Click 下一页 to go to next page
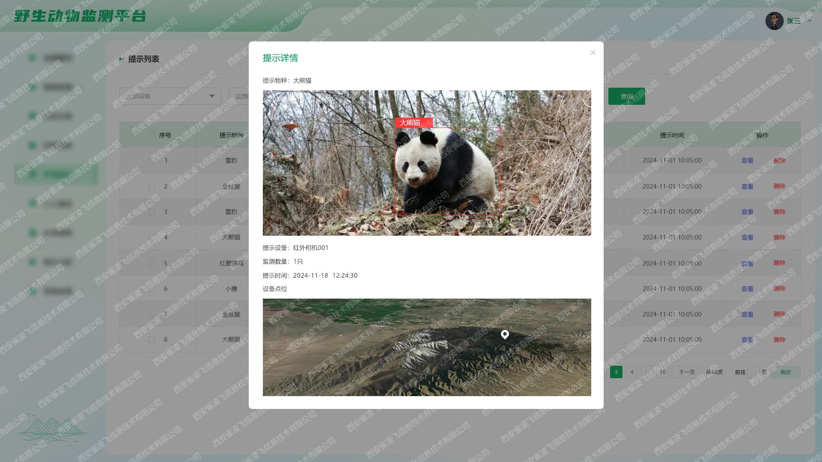Image resolution: width=822 pixels, height=462 pixels. (x=686, y=372)
